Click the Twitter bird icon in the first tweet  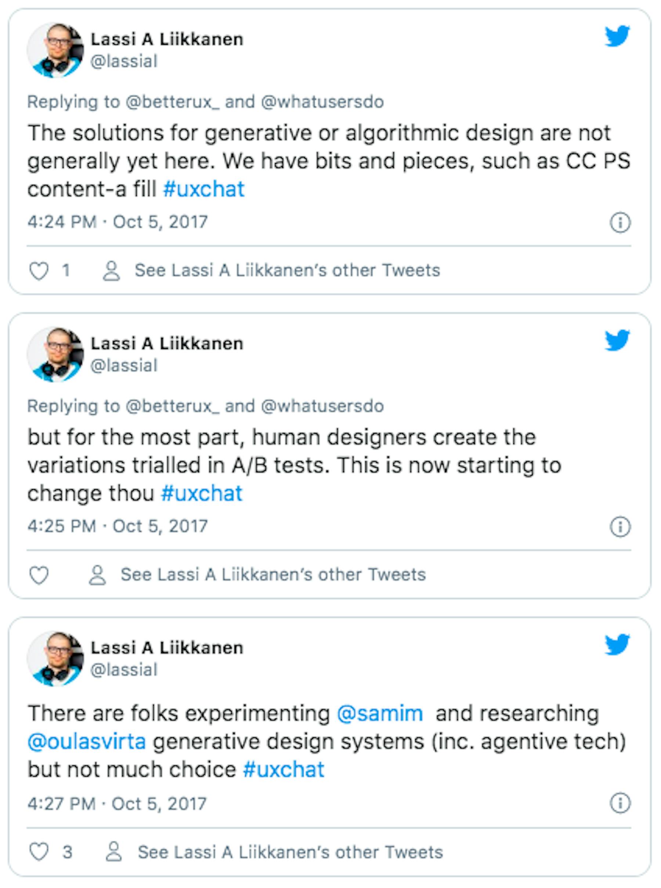pyautogui.click(x=617, y=36)
